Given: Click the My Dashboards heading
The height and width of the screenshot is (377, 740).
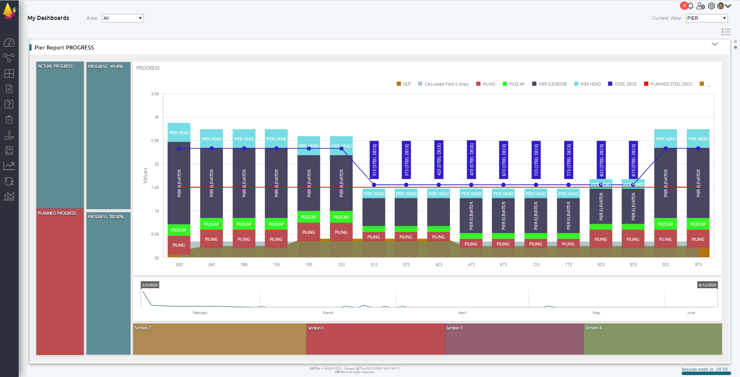Looking at the screenshot, I should 48,18.
